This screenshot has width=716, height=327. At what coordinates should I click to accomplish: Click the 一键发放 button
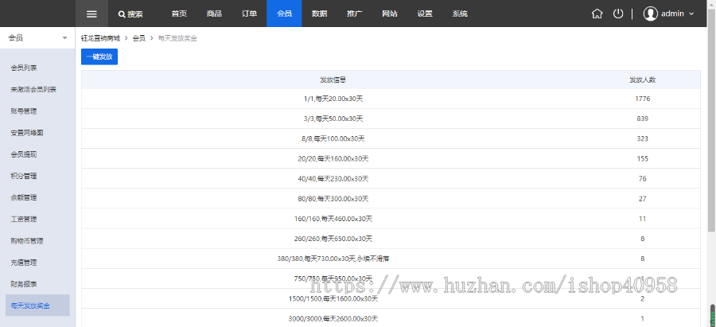[x=99, y=56]
